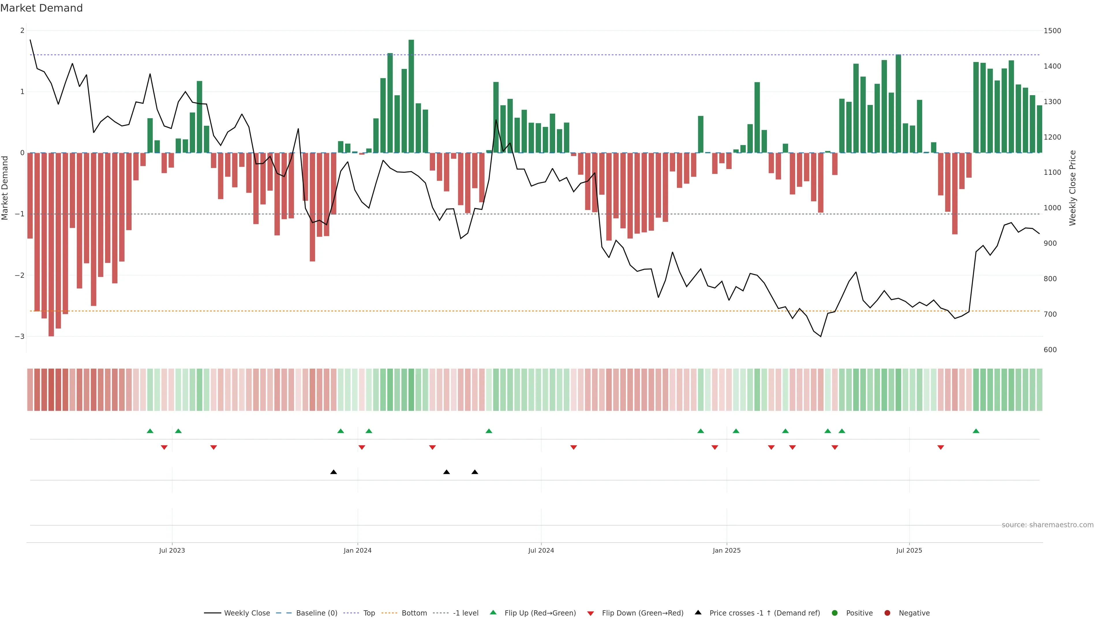Toggle the Bottom line legend entry
The height and width of the screenshot is (623, 1108).
point(414,613)
